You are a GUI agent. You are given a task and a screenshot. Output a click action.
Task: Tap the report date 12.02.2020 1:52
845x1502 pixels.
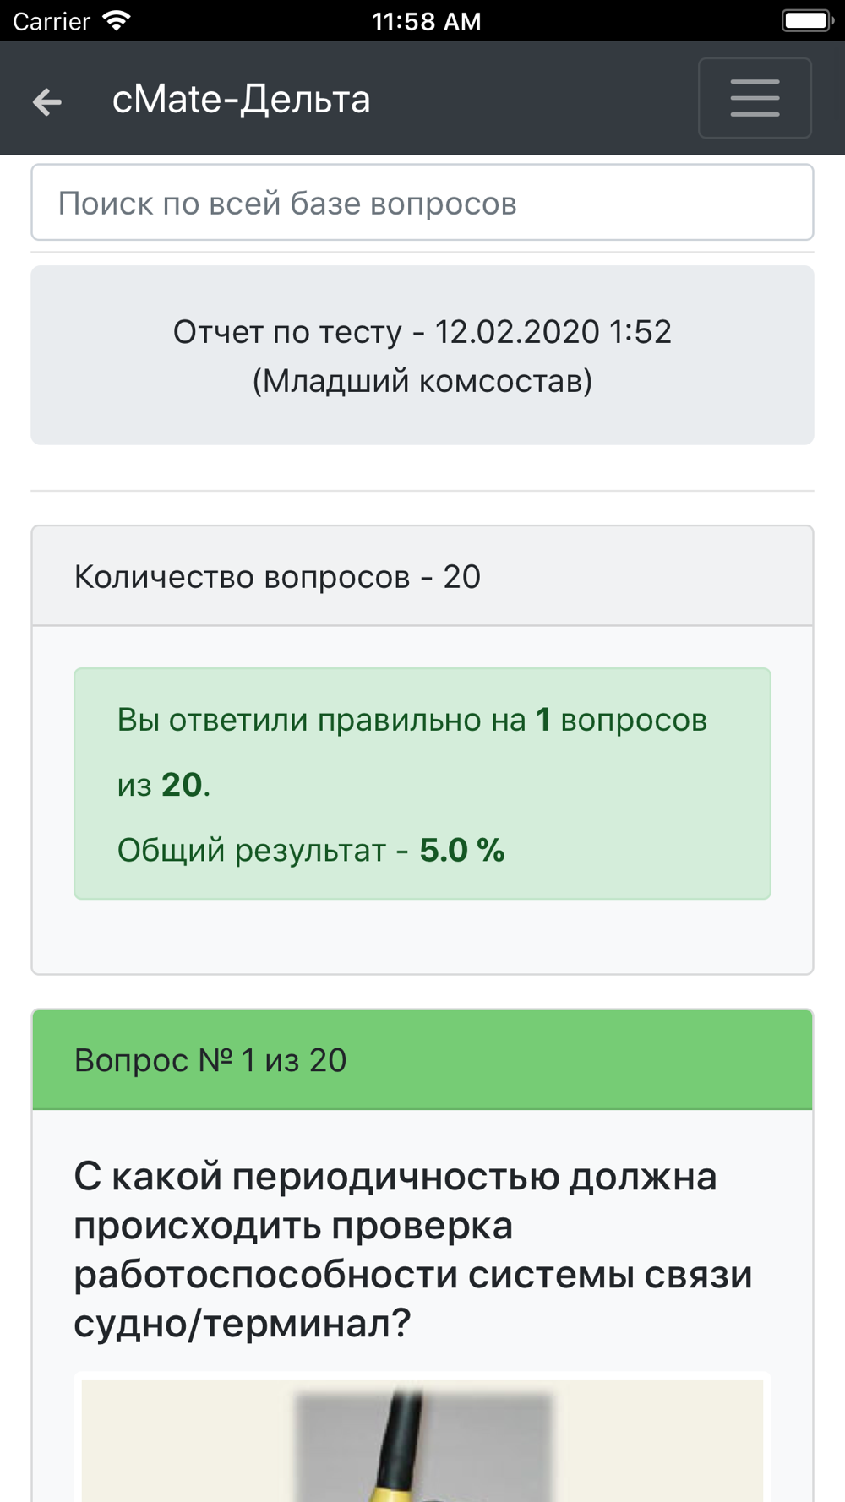coord(553,332)
